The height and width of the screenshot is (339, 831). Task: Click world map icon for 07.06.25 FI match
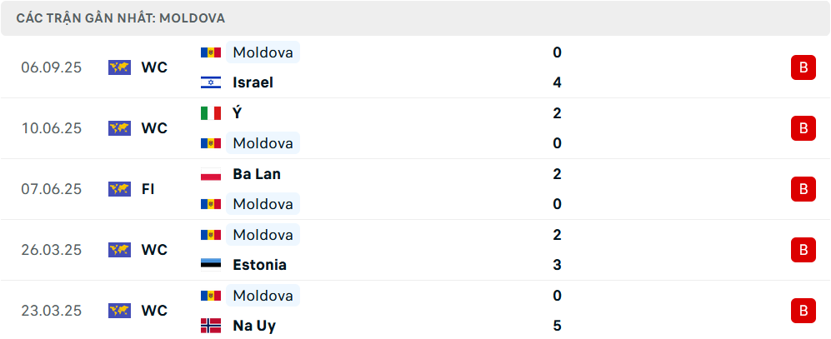pyautogui.click(x=119, y=189)
